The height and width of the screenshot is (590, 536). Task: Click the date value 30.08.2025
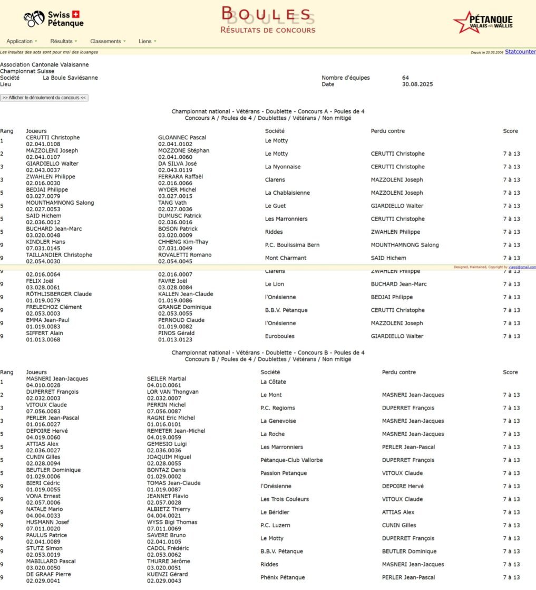[x=417, y=84]
